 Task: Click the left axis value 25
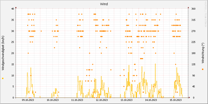click(x=12, y=42)
